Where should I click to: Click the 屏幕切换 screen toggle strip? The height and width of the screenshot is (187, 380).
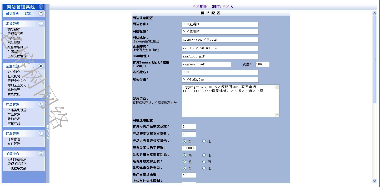[x=48, y=132]
